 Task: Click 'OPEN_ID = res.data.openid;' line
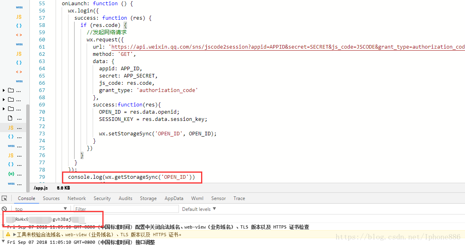139,112
